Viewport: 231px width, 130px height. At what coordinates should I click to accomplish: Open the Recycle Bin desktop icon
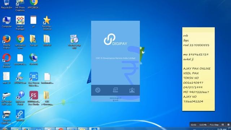coord(6,4)
